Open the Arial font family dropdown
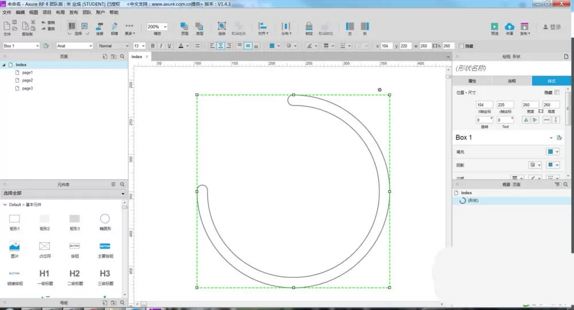The width and height of the screenshot is (574, 310). 75,46
